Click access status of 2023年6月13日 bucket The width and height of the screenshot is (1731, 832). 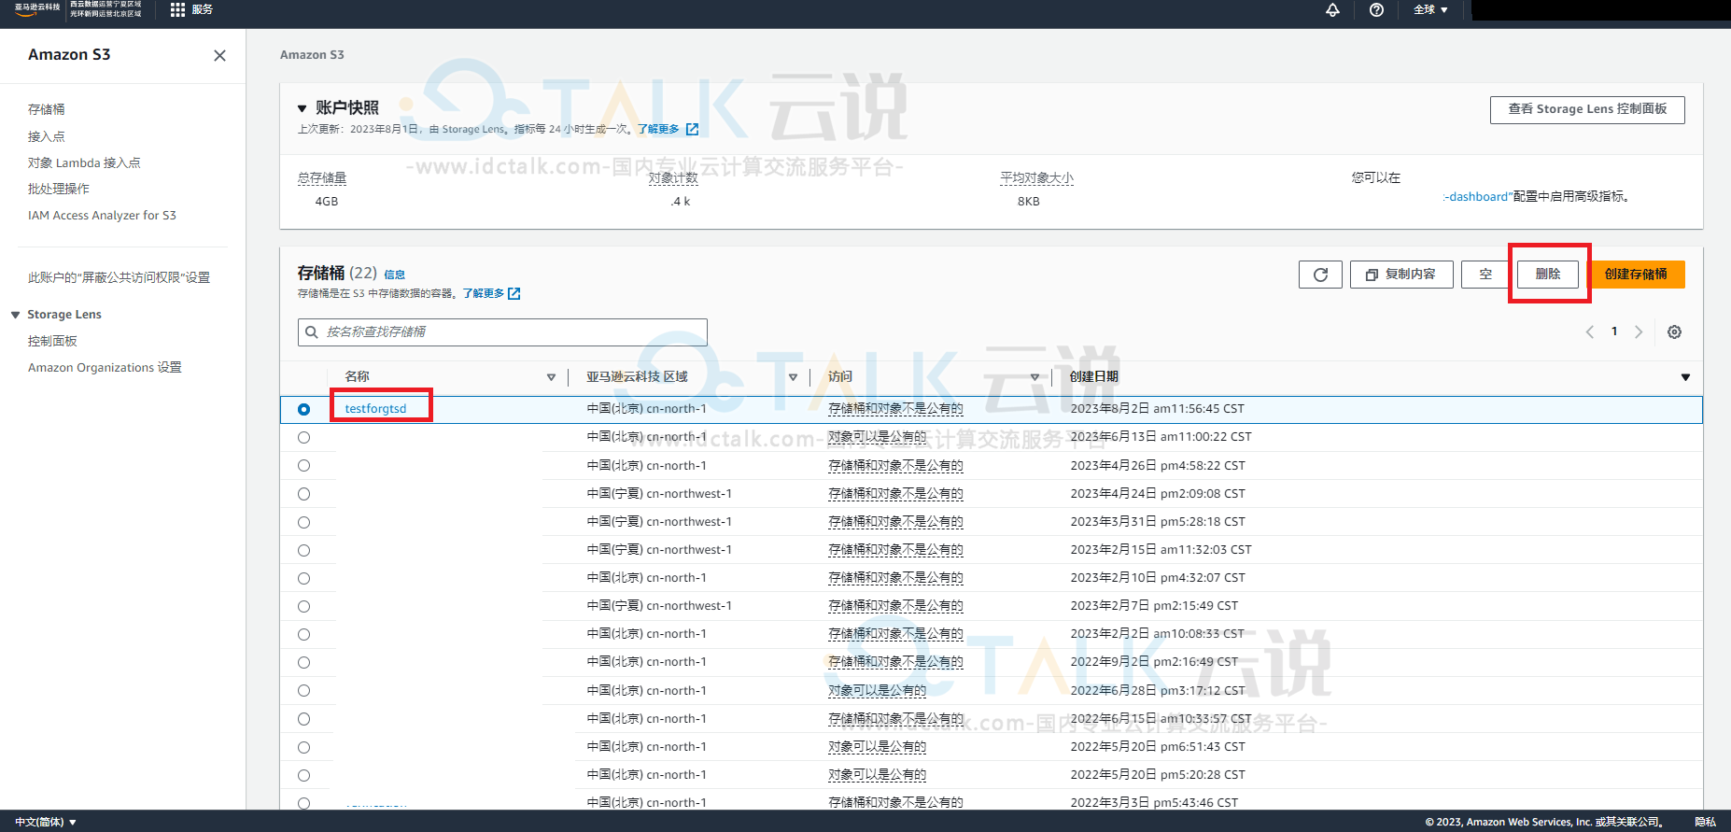tap(877, 437)
